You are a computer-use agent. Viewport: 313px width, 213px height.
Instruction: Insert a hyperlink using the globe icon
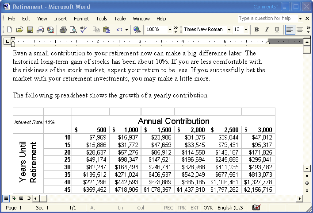pos(137,30)
